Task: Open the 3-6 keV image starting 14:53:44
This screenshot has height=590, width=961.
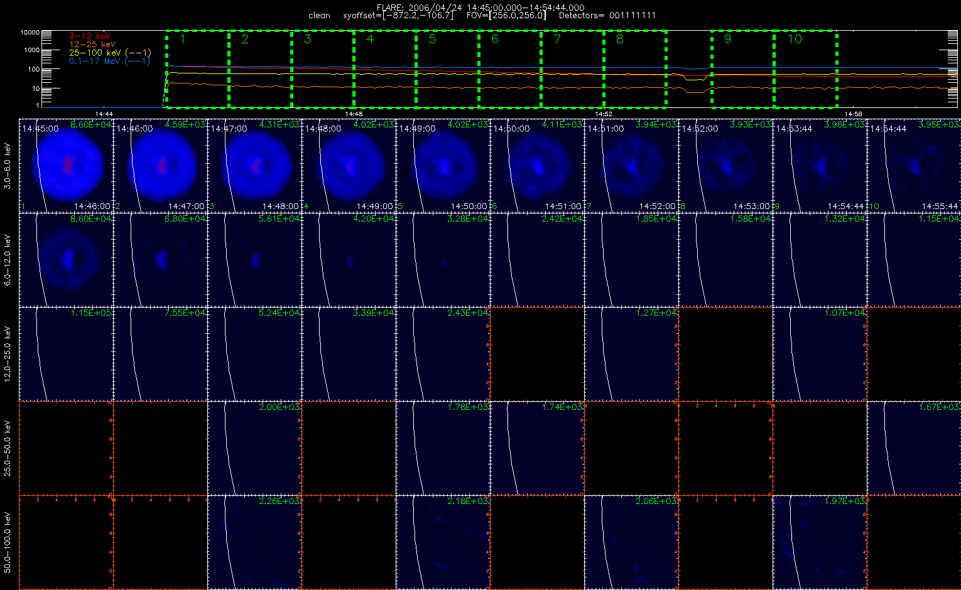Action: coord(820,165)
